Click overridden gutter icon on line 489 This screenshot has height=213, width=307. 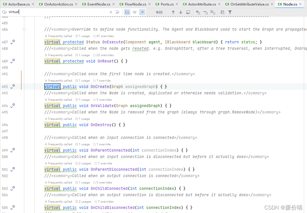[12, 61]
